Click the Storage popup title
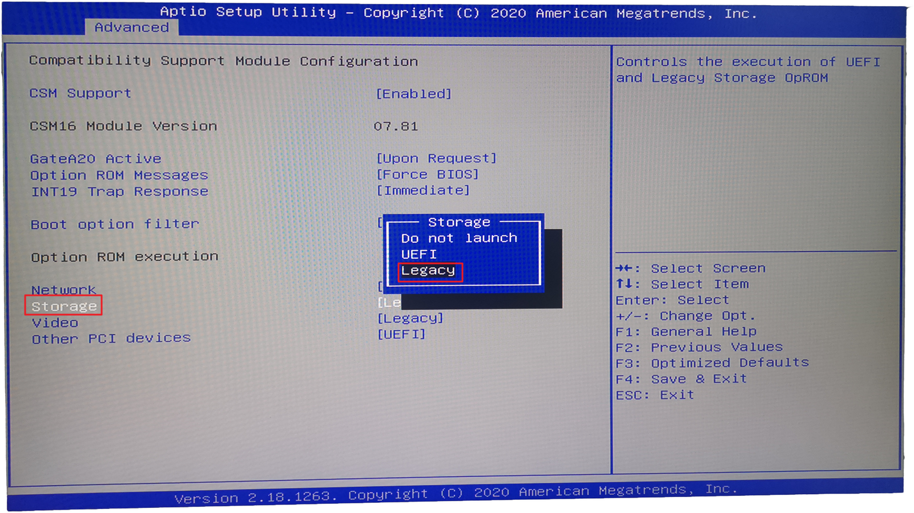The height and width of the screenshot is (513, 914). 460,222
